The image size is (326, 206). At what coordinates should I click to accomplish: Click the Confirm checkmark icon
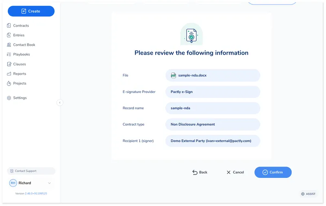(265, 172)
